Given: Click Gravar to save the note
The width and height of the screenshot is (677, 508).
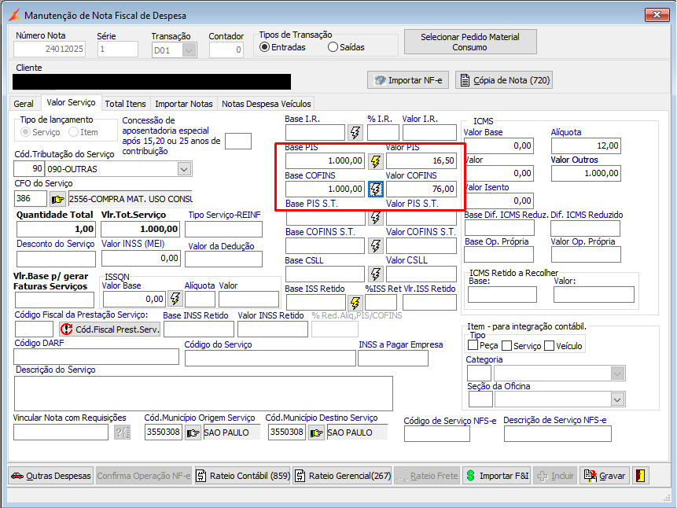Looking at the screenshot, I should (x=605, y=476).
